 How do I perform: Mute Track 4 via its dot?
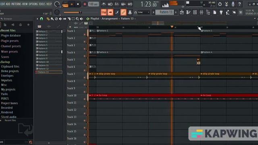tap(85, 56)
